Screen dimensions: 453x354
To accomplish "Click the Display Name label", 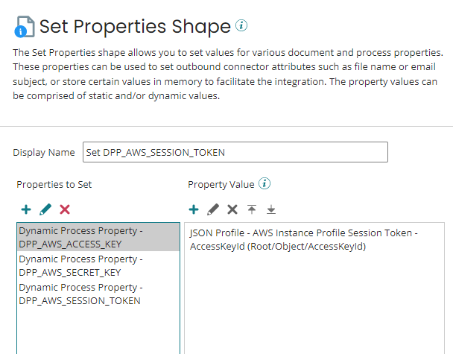I will coord(44,152).
